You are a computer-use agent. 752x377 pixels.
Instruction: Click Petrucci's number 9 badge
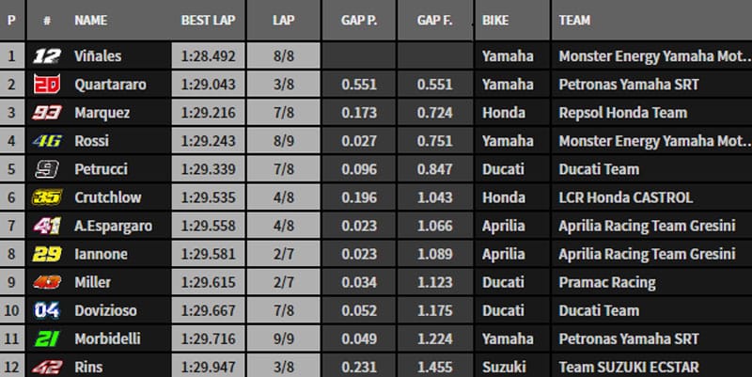[x=46, y=169]
